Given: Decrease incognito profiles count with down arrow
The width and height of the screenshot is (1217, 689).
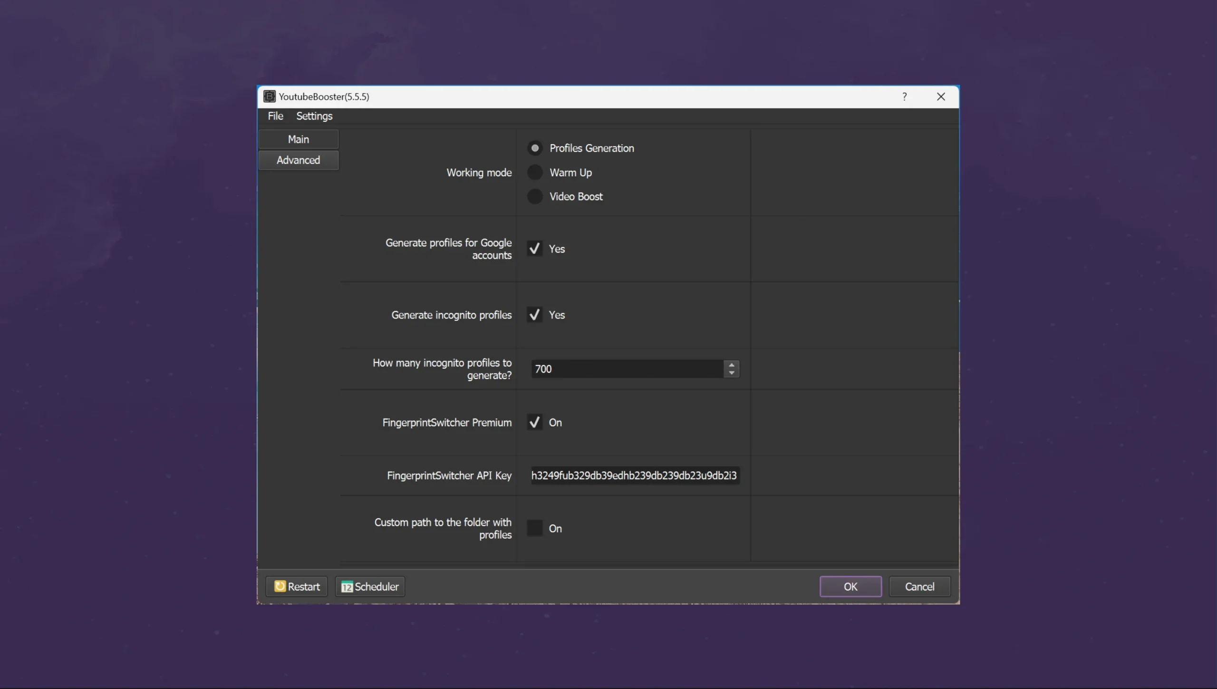Looking at the screenshot, I should [x=732, y=373].
